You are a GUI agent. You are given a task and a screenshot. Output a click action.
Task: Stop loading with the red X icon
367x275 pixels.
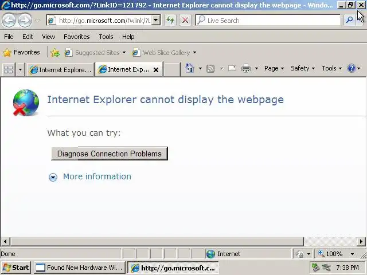point(185,21)
